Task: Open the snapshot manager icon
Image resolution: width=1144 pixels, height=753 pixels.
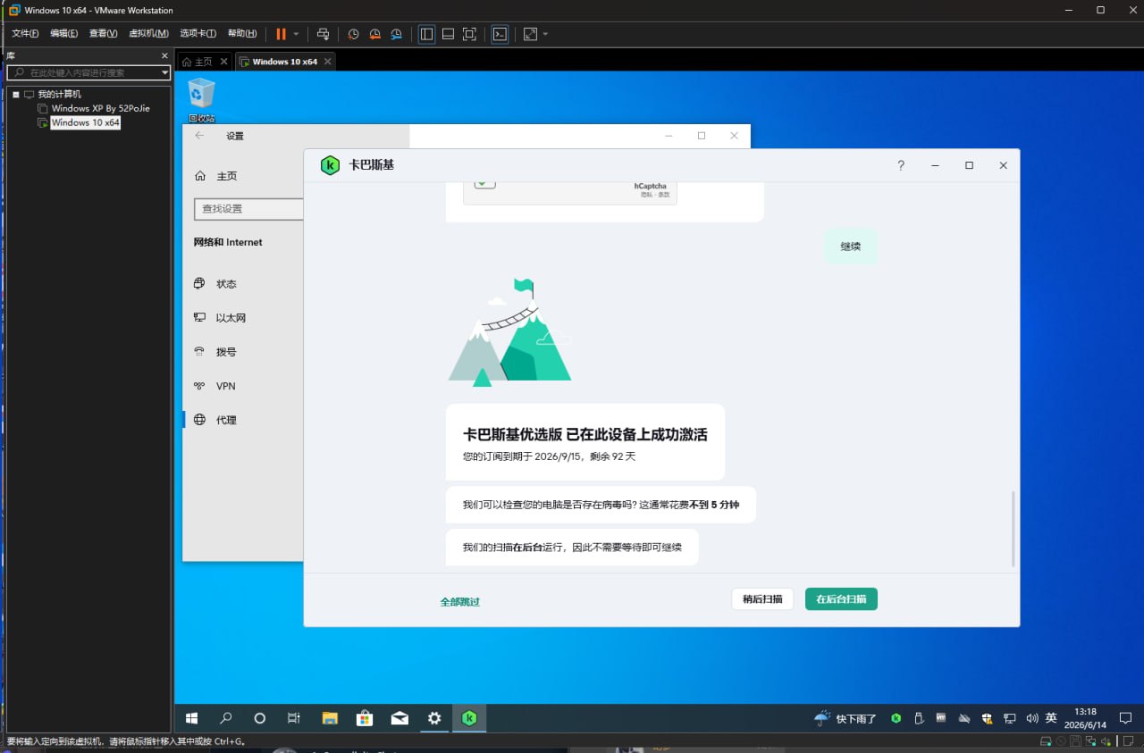Action: pos(397,34)
